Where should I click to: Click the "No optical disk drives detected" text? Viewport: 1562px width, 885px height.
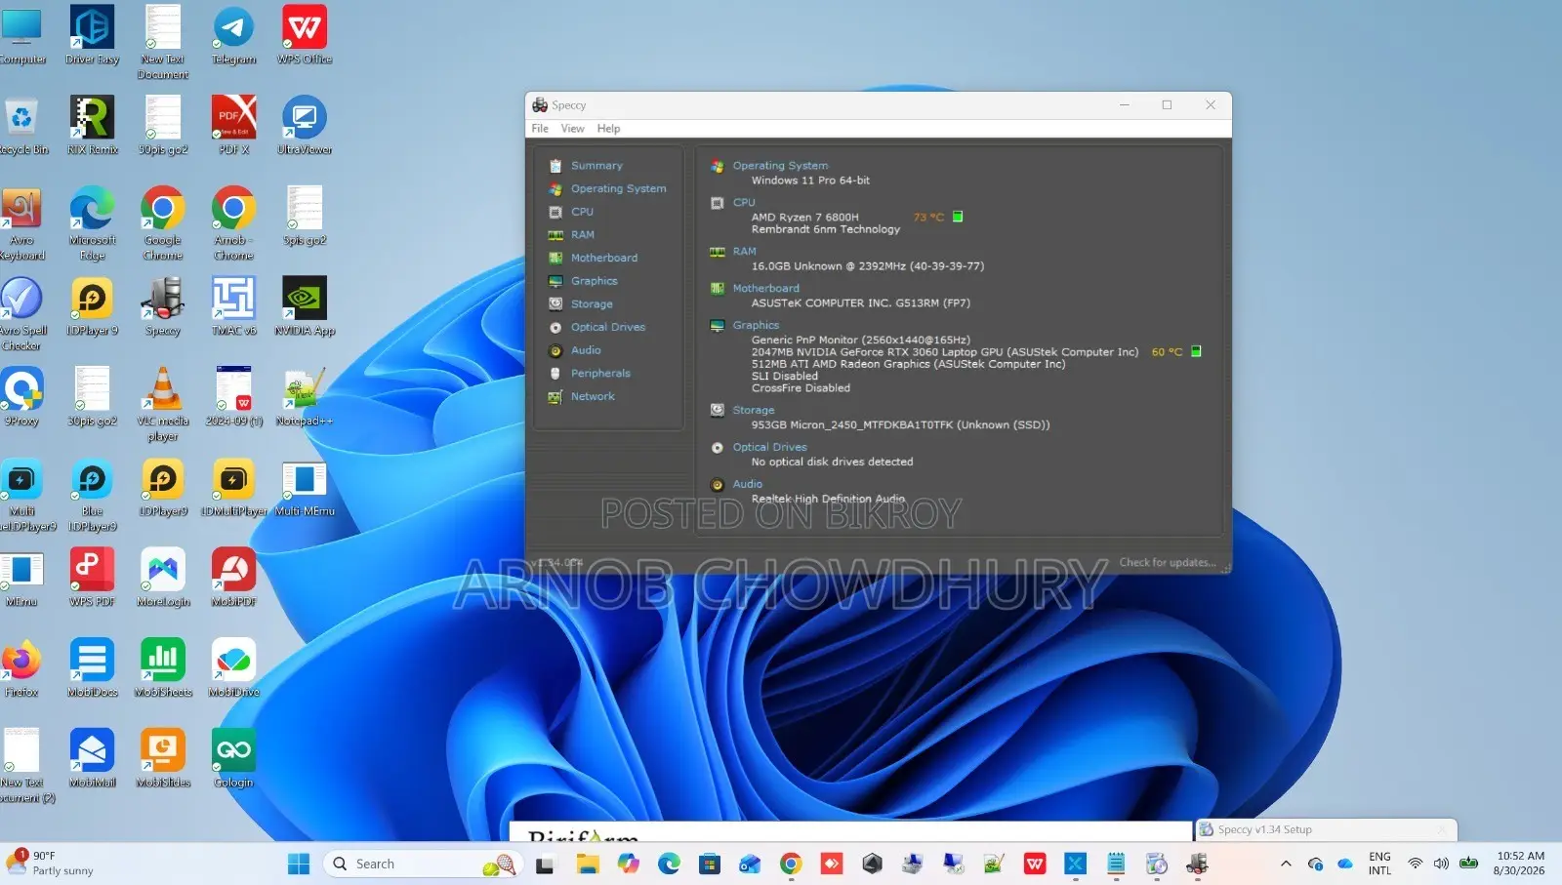tap(832, 463)
